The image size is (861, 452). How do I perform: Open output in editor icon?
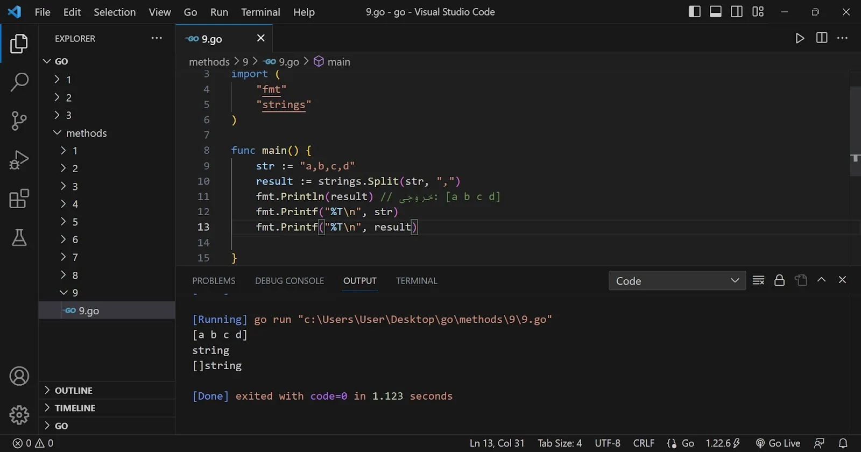tap(801, 280)
